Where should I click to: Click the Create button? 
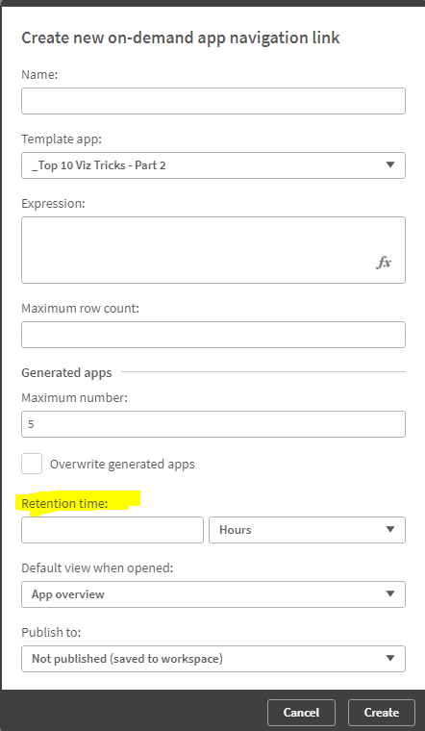[x=382, y=713]
